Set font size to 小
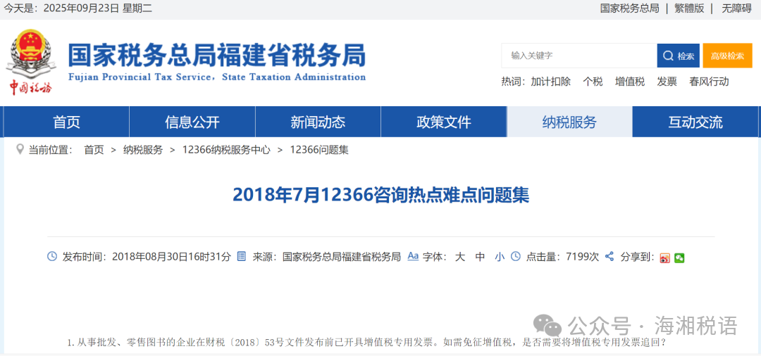This screenshot has width=761, height=356. pos(499,257)
